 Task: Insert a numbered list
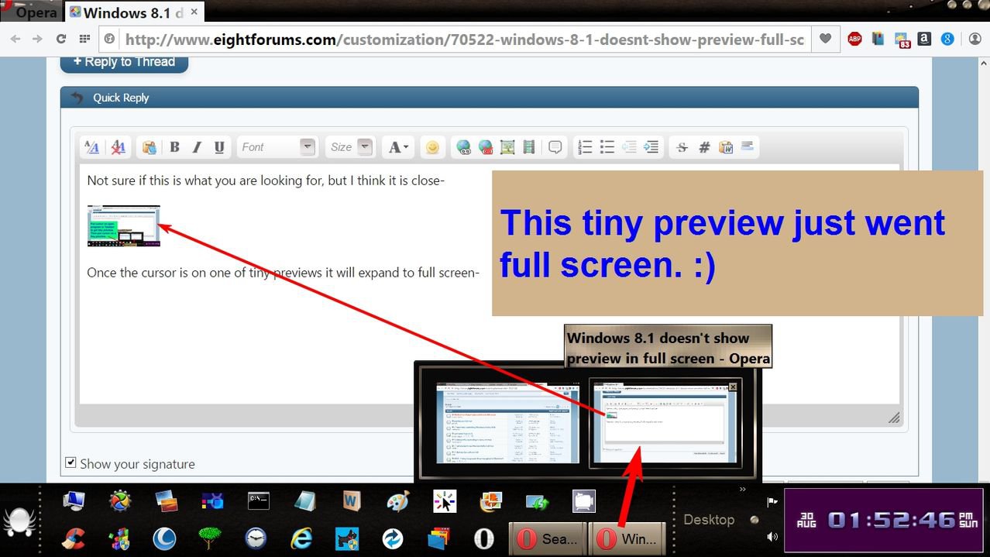click(585, 147)
